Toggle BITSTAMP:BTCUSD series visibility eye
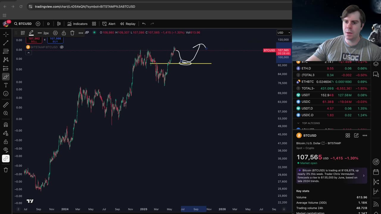Image resolution: width=381 pixels, height=214 pixels. click(62, 47)
